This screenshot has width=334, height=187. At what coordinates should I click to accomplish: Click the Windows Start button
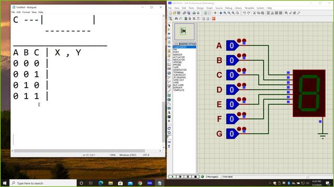(x=5, y=183)
